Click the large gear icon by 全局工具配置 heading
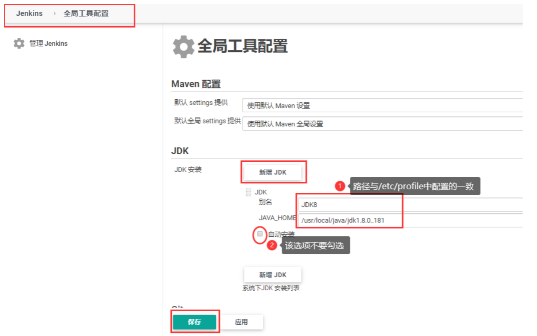537x336 pixels. point(183,47)
